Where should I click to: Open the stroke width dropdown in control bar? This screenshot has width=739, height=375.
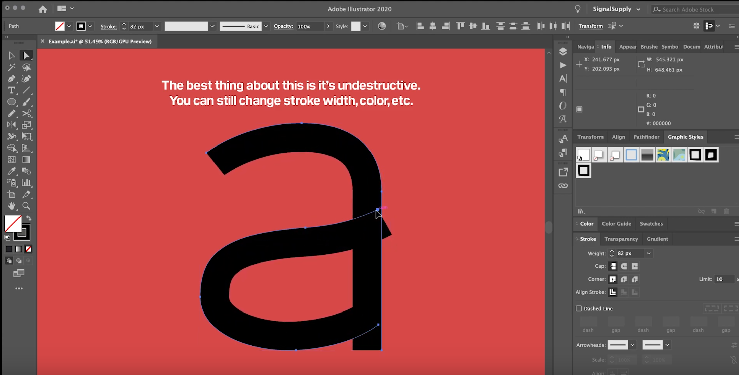tap(157, 26)
